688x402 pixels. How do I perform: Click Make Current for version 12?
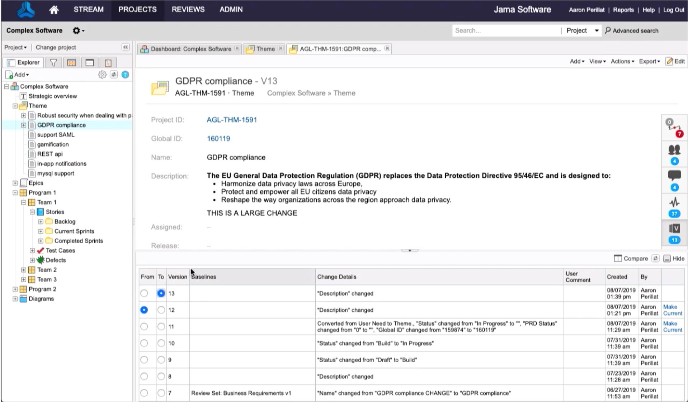coord(672,310)
